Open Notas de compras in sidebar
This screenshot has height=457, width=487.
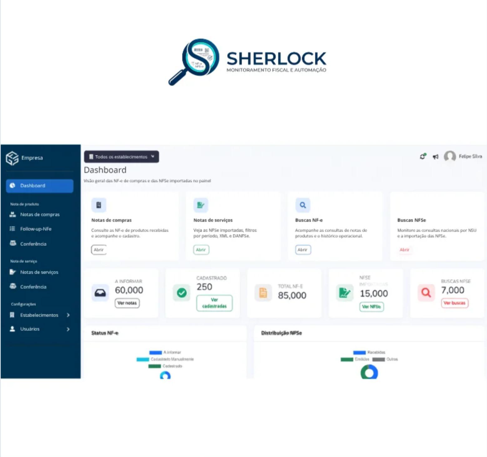point(40,215)
